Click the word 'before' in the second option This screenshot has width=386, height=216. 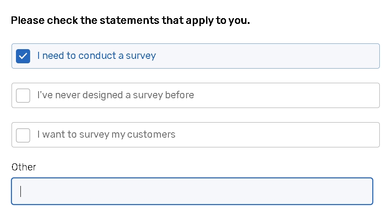179,95
